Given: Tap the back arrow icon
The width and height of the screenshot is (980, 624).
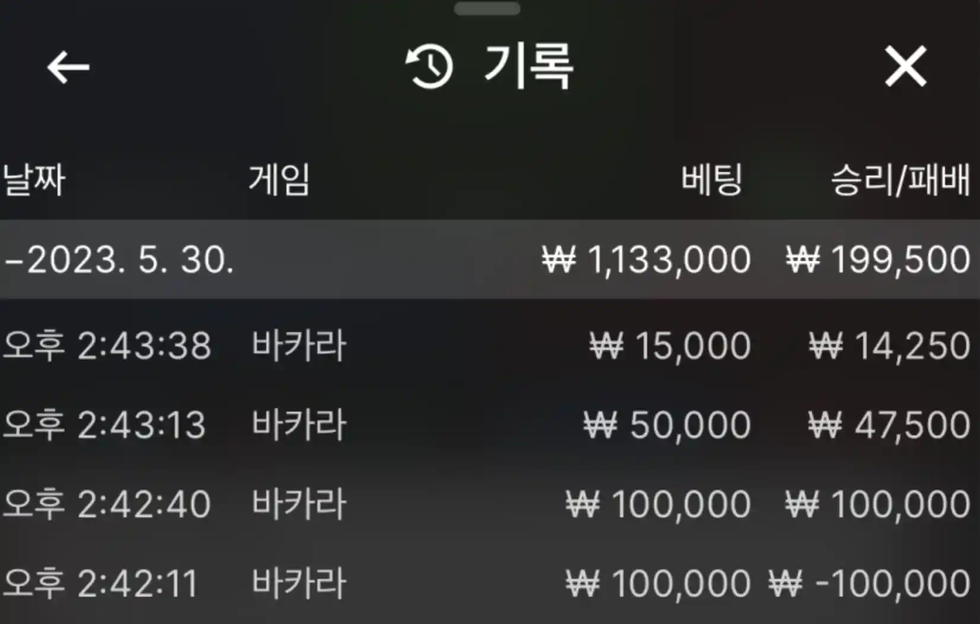Looking at the screenshot, I should pos(68,67).
